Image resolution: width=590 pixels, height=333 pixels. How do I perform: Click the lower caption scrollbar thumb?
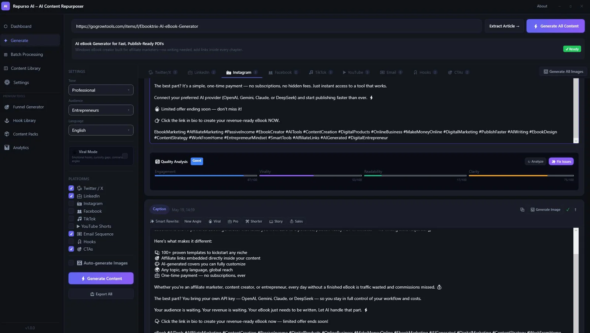(x=576, y=244)
